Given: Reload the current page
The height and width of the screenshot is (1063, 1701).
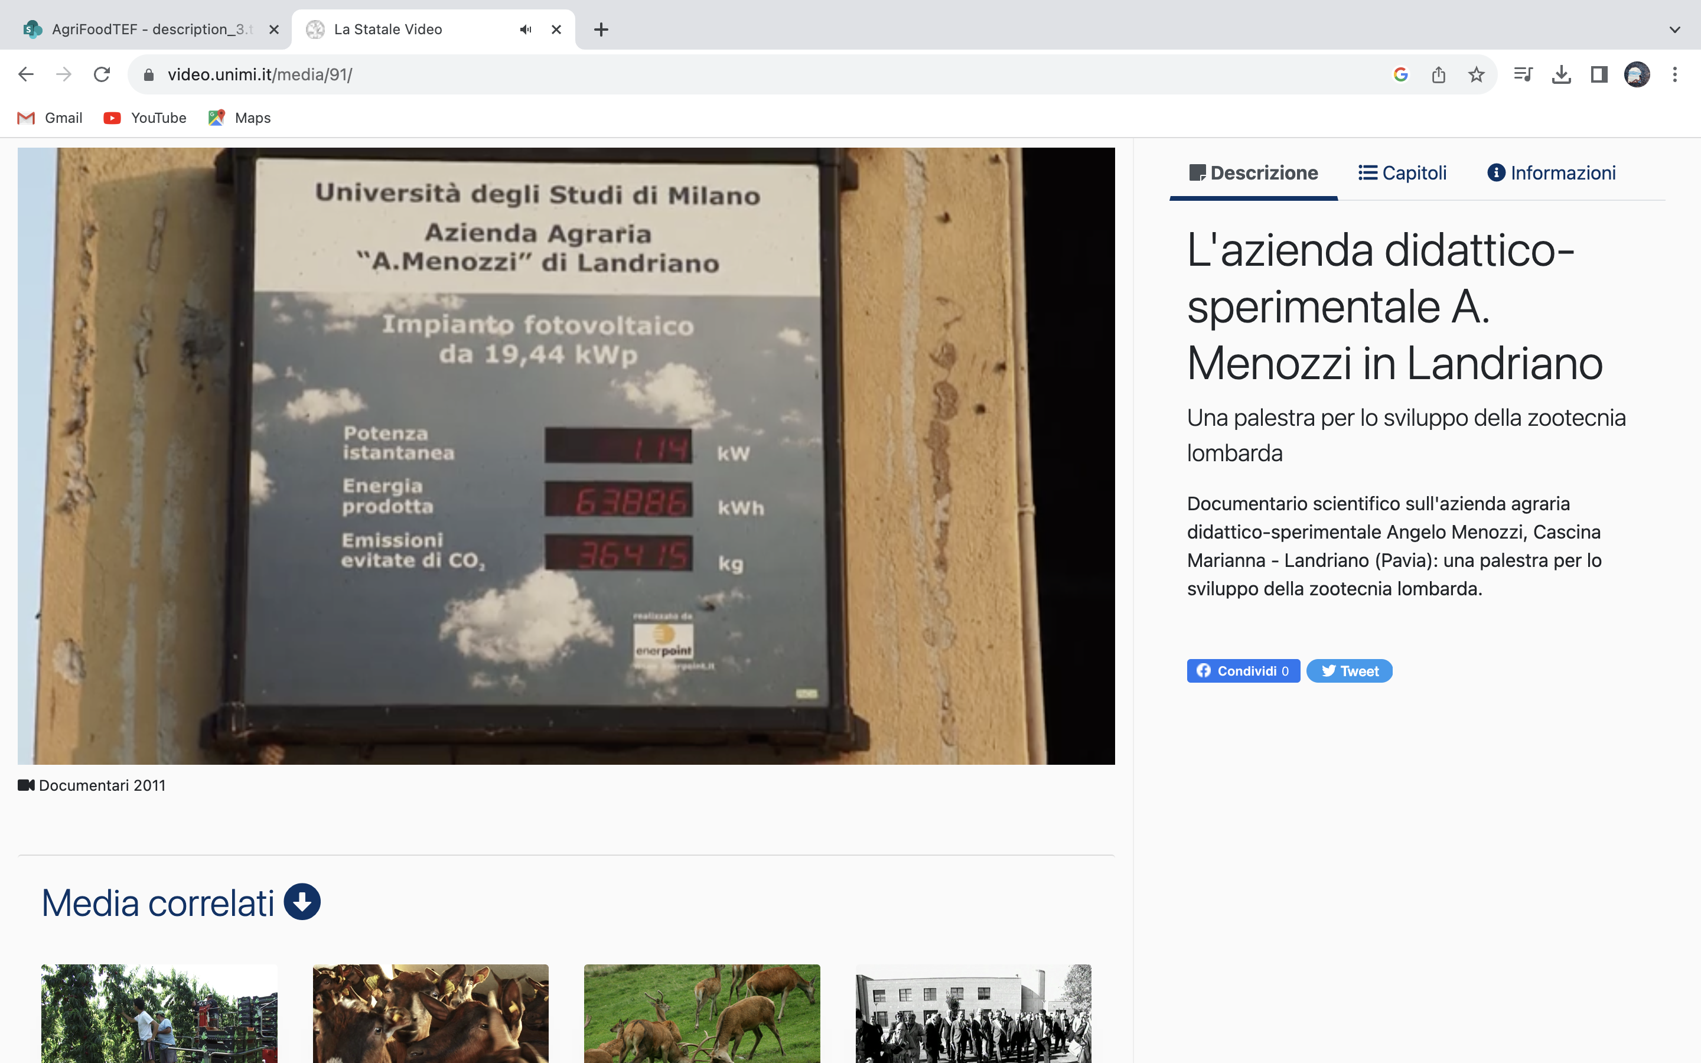Looking at the screenshot, I should [101, 74].
